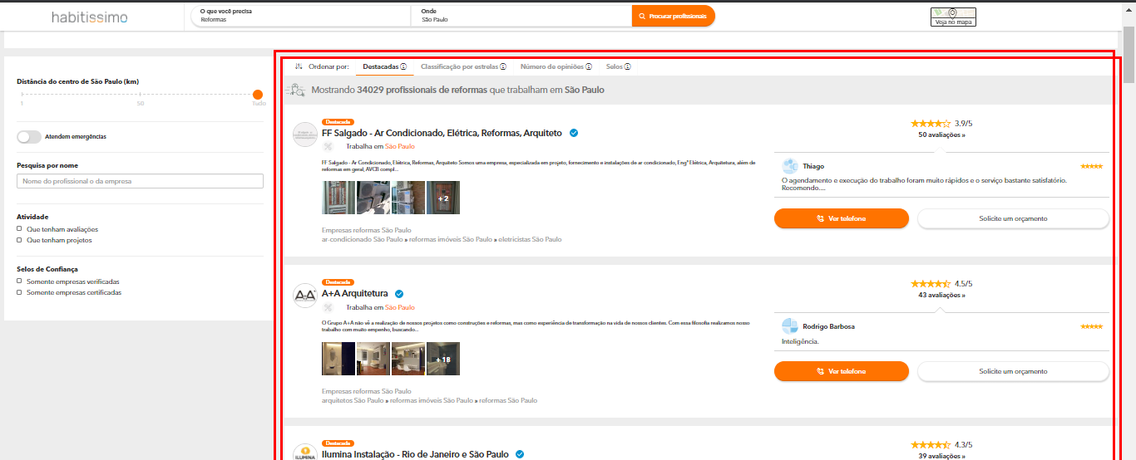Click Procurar profissionais search button
This screenshot has width=1136, height=460.
[673, 16]
